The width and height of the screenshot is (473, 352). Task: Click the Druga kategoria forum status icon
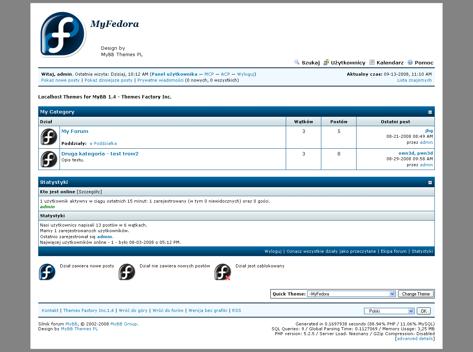(x=49, y=159)
